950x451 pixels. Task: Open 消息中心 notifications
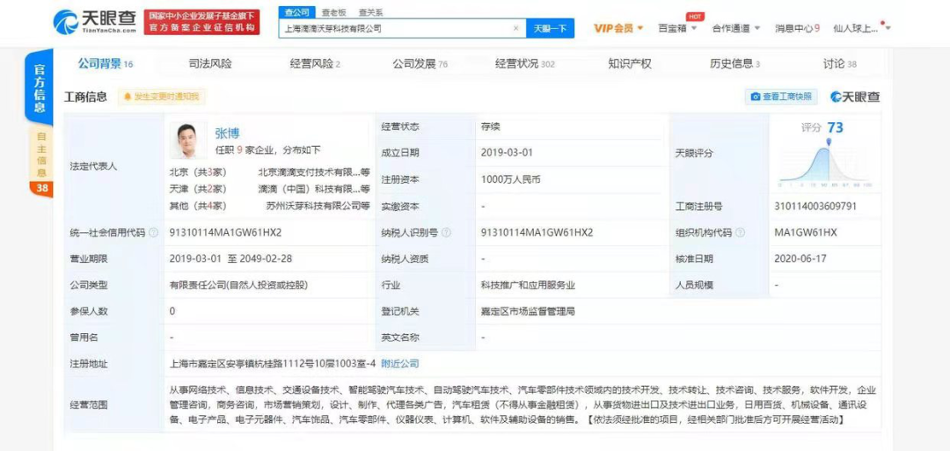coord(797,28)
